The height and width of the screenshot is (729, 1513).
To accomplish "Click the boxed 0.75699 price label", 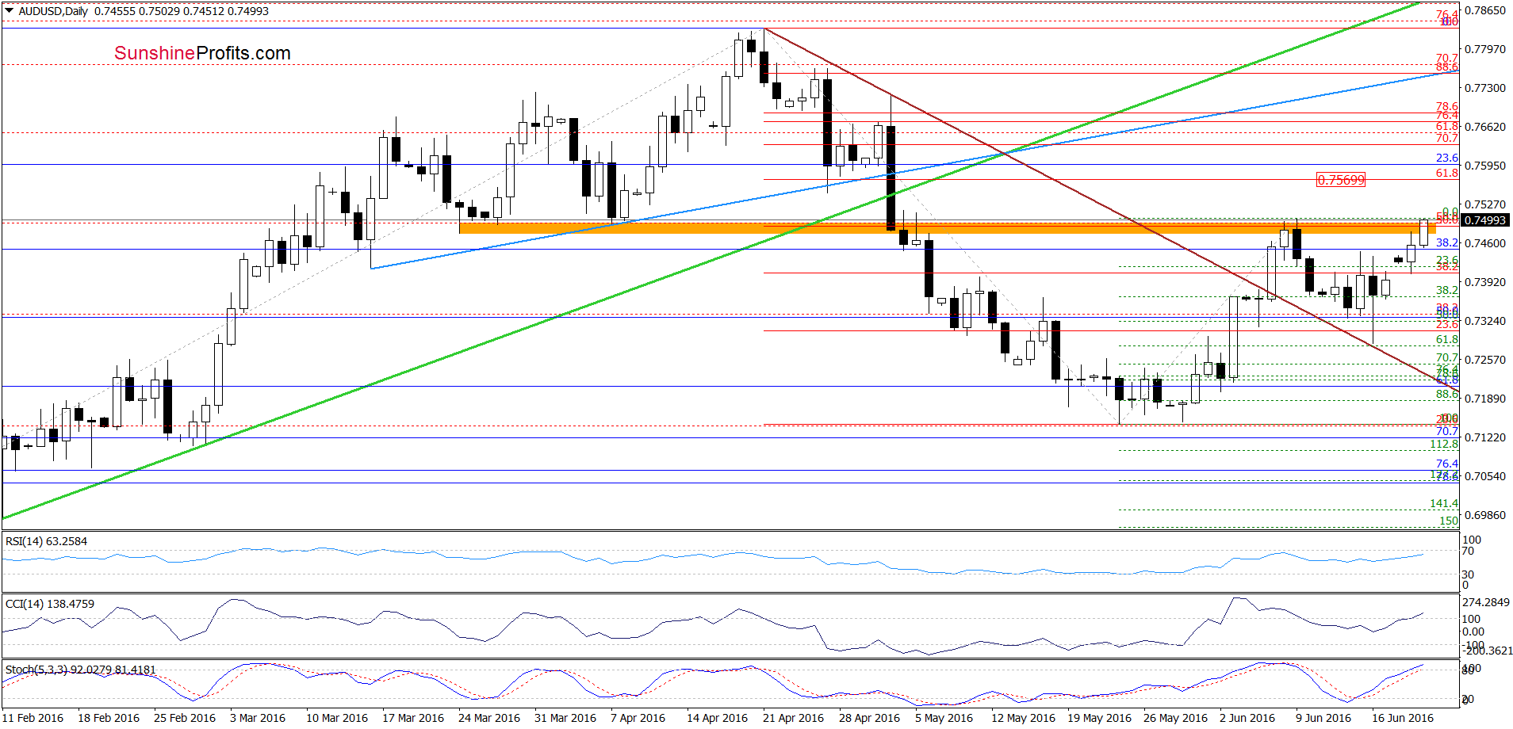I will 1341,180.
